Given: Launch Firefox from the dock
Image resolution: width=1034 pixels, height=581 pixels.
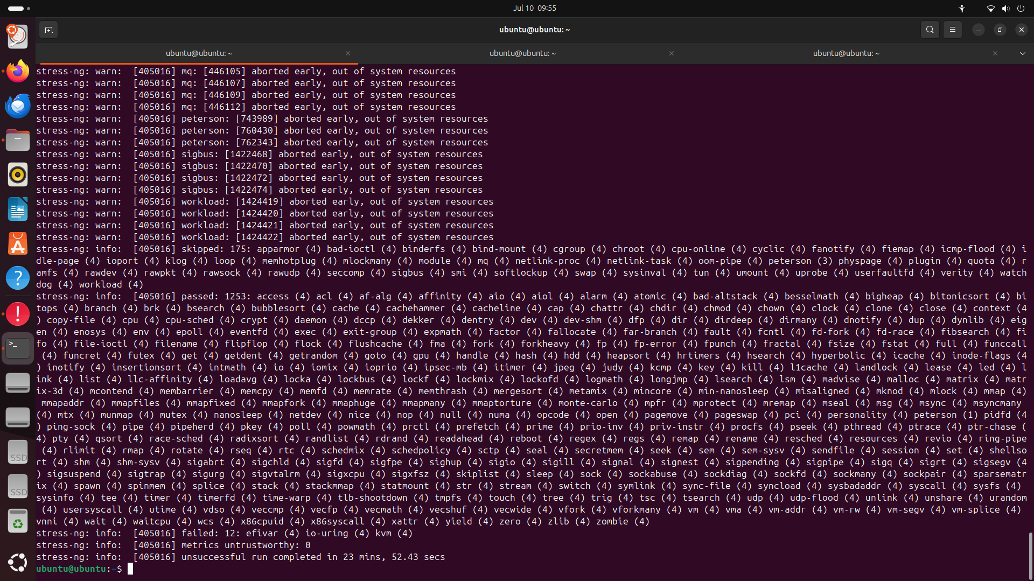Looking at the screenshot, I should [18, 72].
